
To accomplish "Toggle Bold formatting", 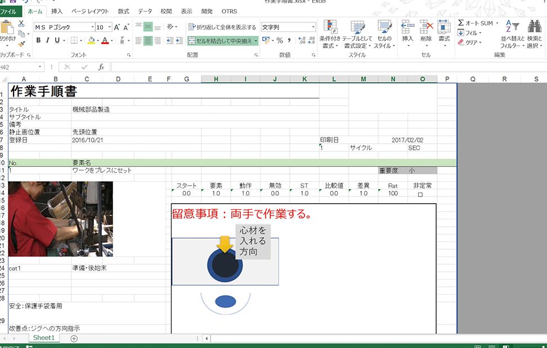I will [38, 40].
